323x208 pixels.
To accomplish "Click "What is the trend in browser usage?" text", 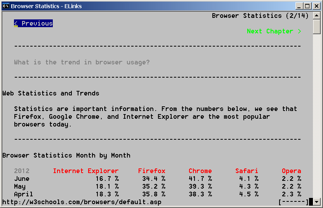I will click(x=82, y=62).
